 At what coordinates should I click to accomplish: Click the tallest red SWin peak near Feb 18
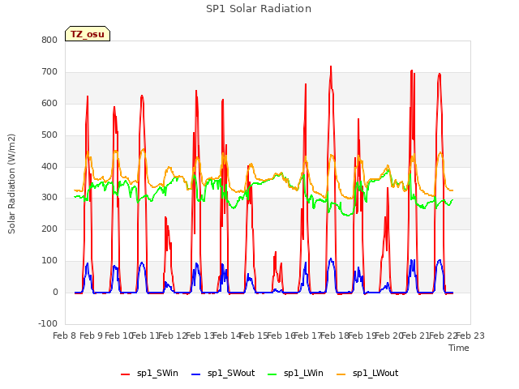331,67
